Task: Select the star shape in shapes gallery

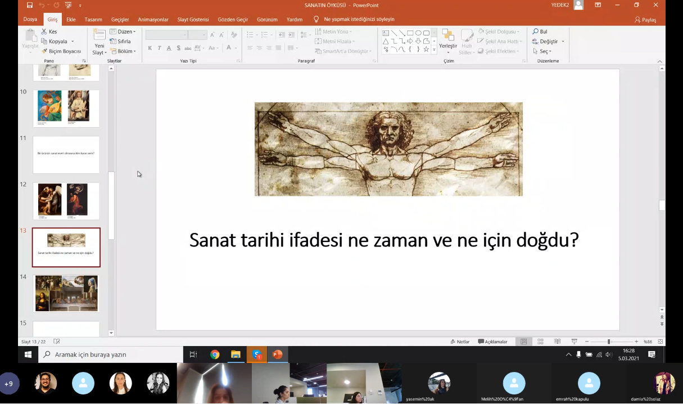Action: point(426,49)
